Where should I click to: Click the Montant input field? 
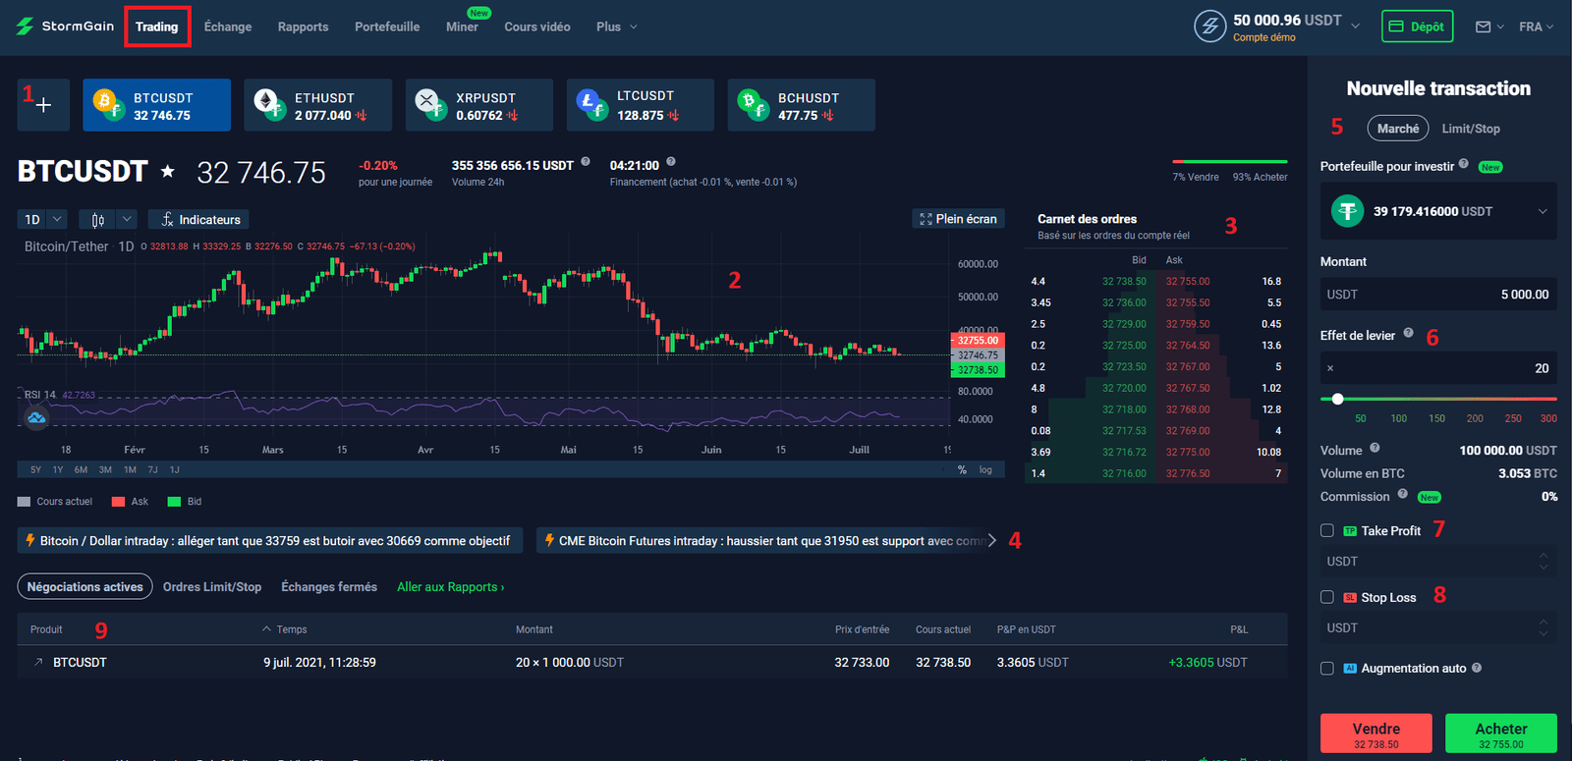click(1438, 295)
